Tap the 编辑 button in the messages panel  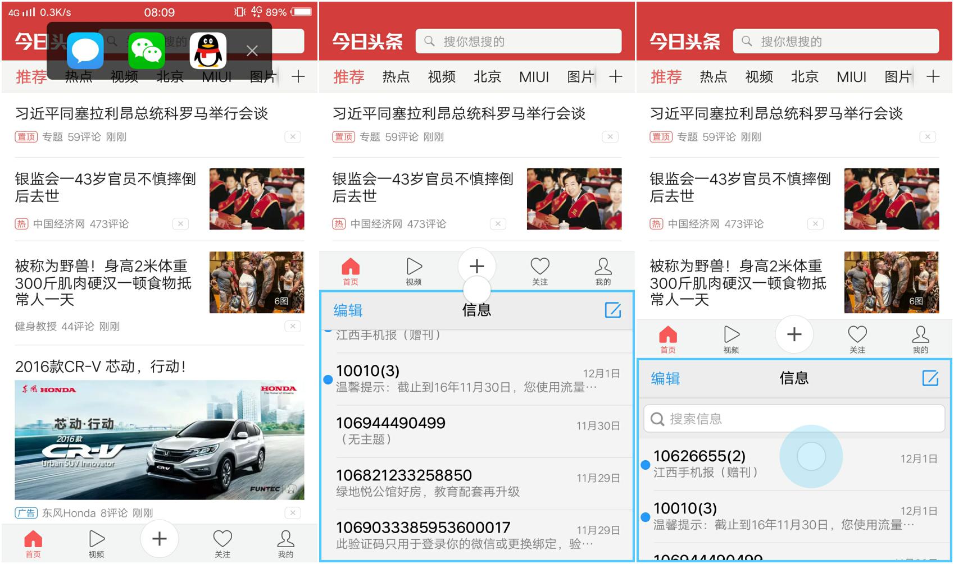pos(349,310)
